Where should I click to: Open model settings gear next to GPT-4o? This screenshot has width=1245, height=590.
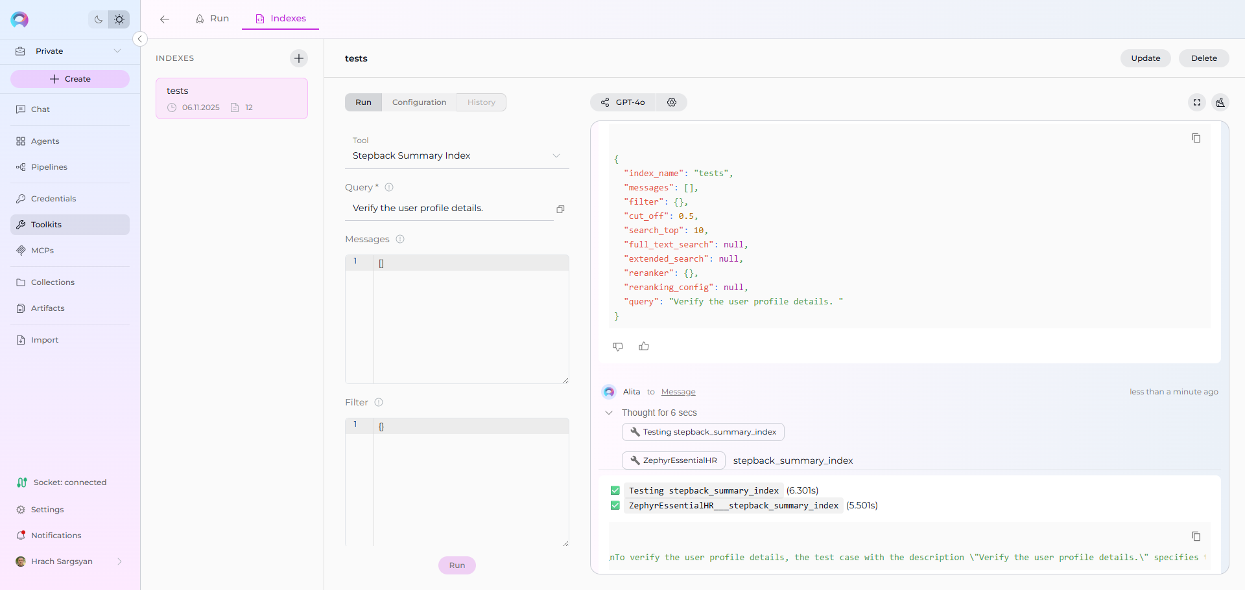(672, 102)
